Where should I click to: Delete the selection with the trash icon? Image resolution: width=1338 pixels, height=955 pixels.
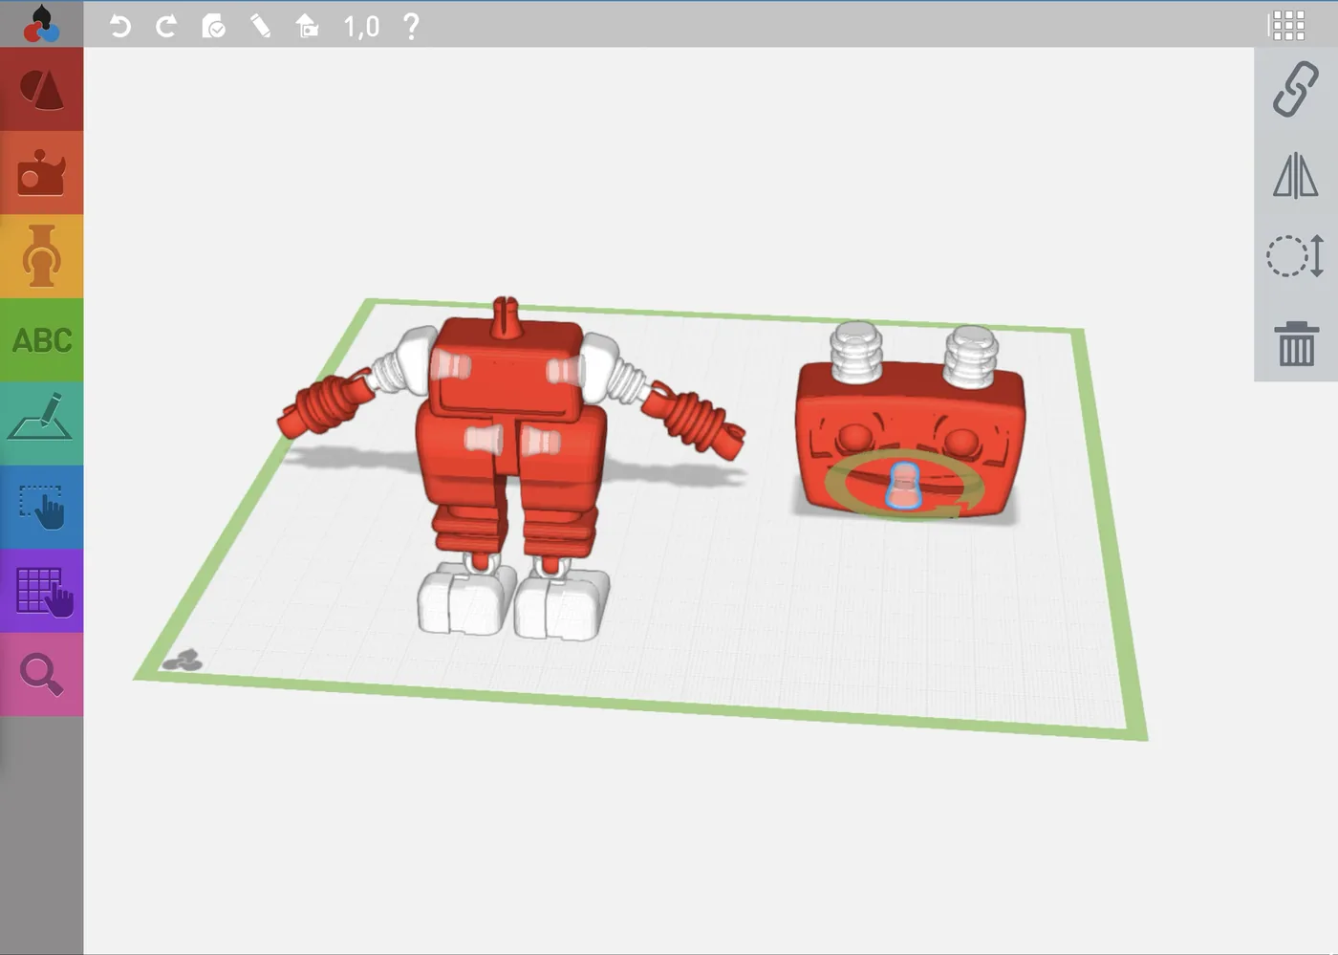(x=1296, y=342)
